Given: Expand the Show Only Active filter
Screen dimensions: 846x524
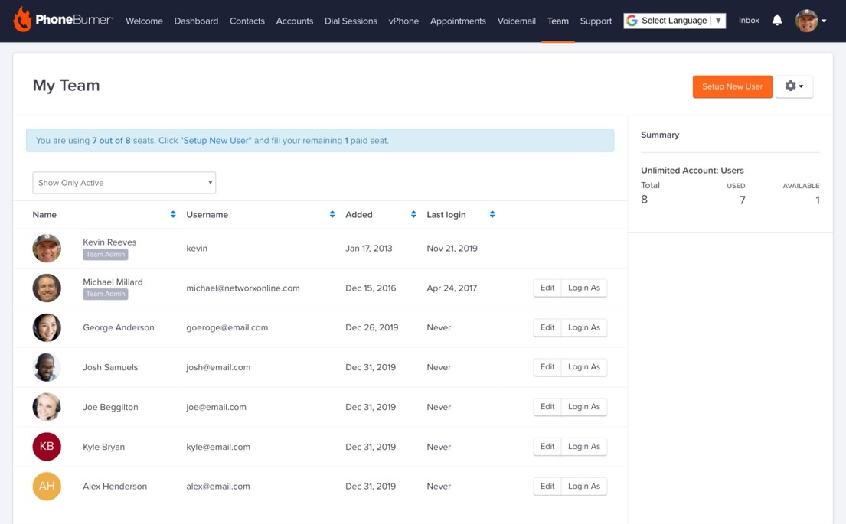Looking at the screenshot, I should coord(124,183).
